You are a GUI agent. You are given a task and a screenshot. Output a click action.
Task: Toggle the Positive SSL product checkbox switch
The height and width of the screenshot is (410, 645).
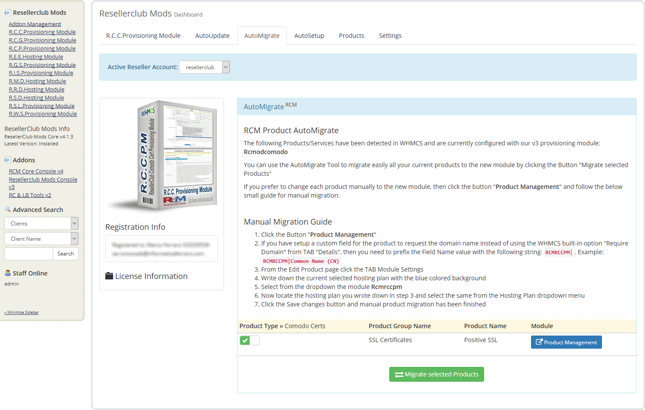250,340
